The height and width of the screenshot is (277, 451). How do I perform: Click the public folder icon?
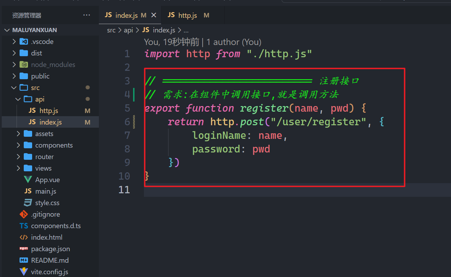point(24,76)
